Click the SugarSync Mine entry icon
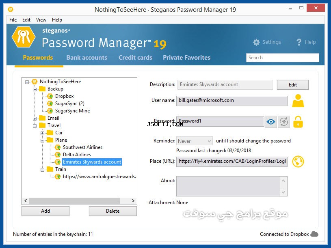 [50, 111]
